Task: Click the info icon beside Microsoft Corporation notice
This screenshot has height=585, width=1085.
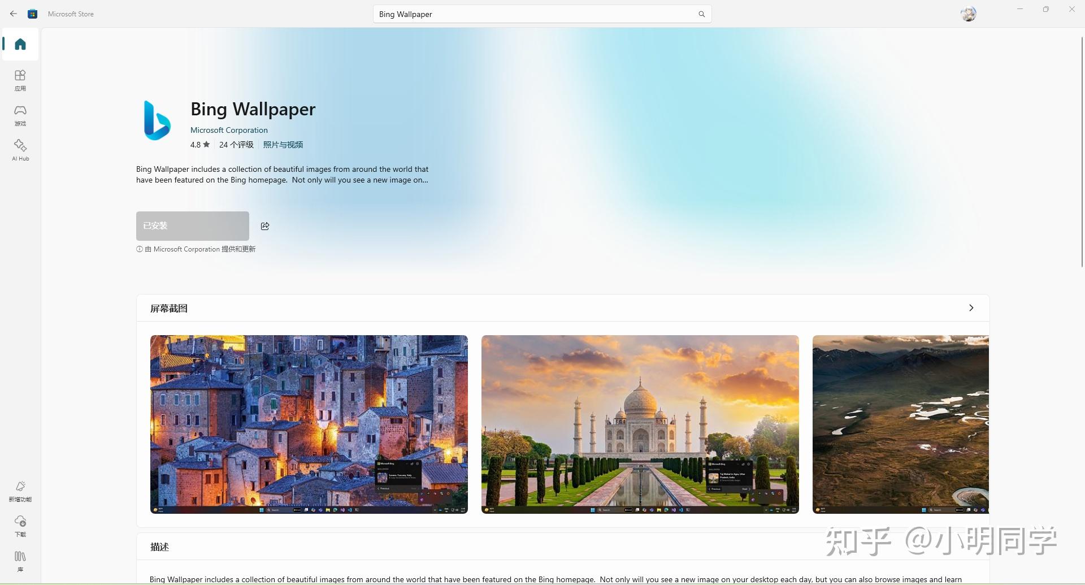Action: tap(140, 249)
